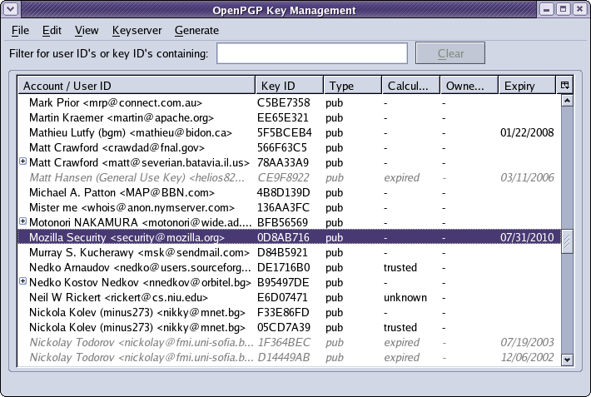Select Martin Kraemer apache.org key
This screenshot has height=397, width=591.
pos(289,117)
